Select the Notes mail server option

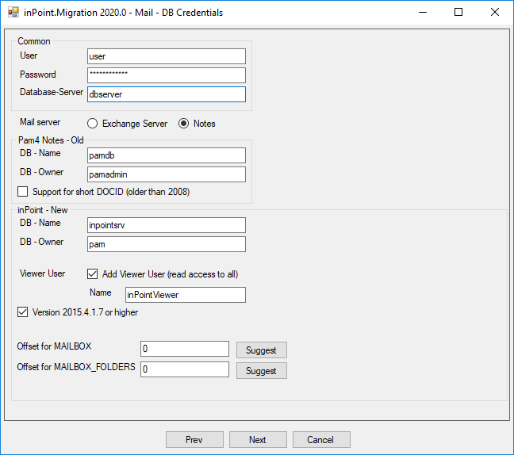point(183,124)
